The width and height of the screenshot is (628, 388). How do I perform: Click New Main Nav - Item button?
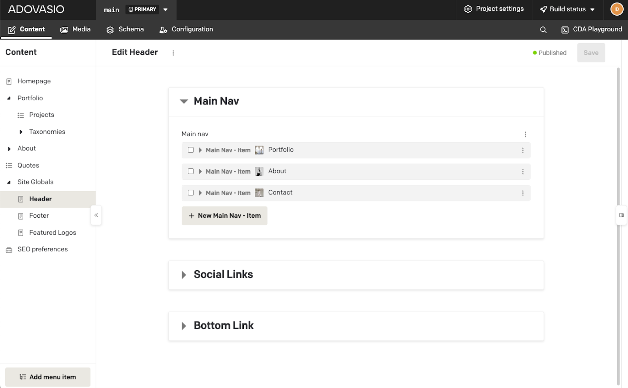[225, 216]
